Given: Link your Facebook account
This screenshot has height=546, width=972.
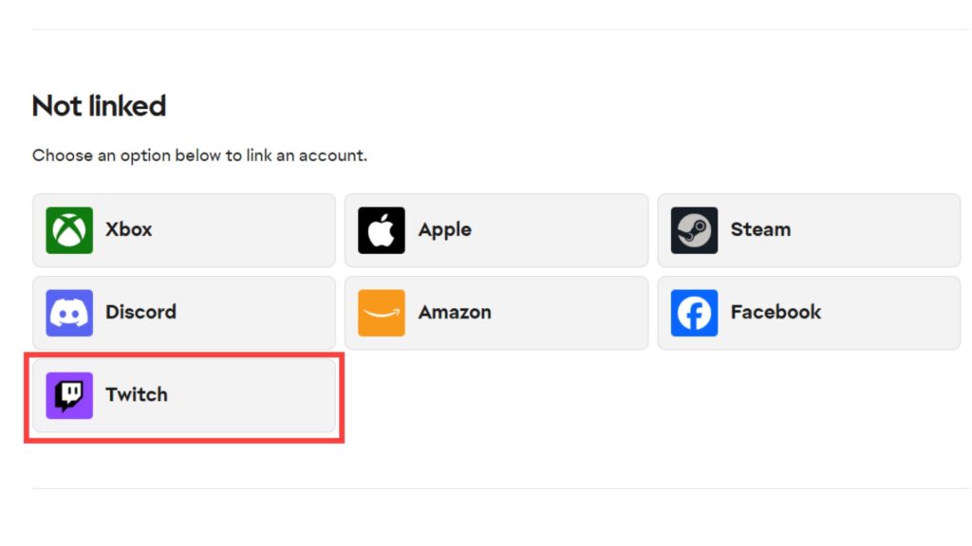Looking at the screenshot, I should coord(809,312).
